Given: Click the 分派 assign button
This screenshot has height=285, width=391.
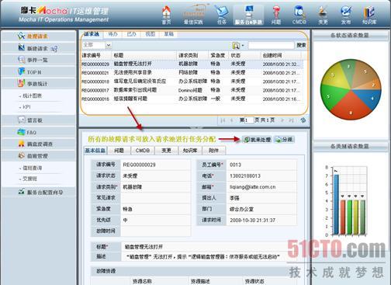Looking at the screenshot, I should coord(284,140).
